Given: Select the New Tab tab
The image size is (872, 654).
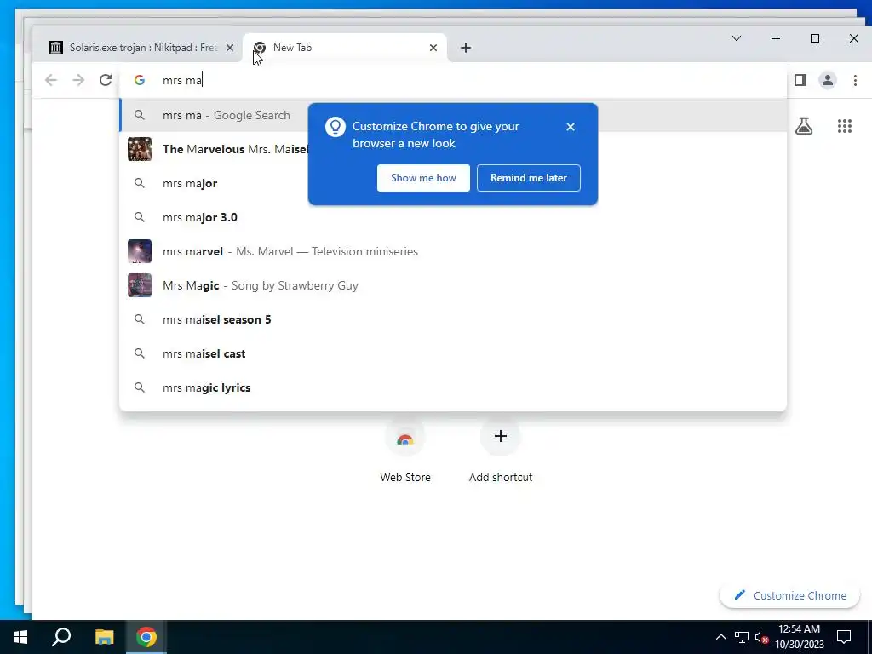Looking at the screenshot, I should coord(345,48).
